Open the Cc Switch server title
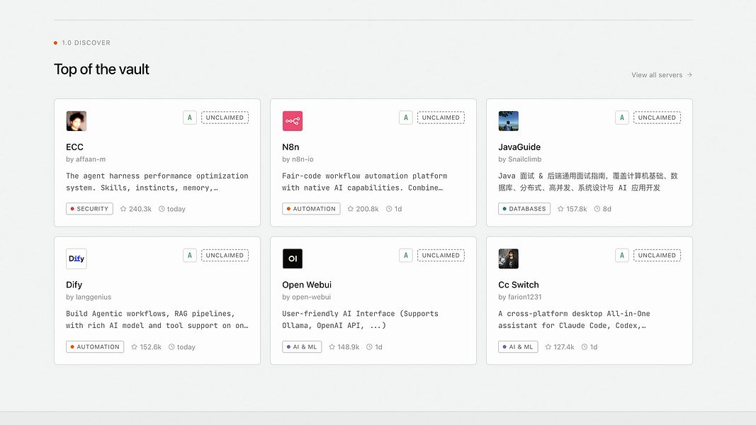 [519, 285]
